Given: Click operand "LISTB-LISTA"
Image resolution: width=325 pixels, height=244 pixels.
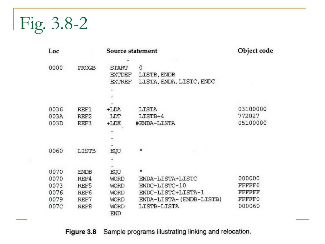Looking at the screenshot, I should [159, 207].
